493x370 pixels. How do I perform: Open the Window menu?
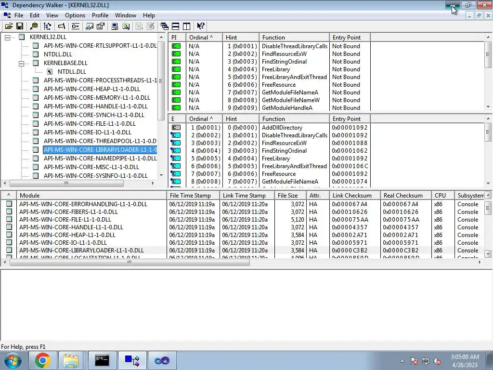click(126, 15)
